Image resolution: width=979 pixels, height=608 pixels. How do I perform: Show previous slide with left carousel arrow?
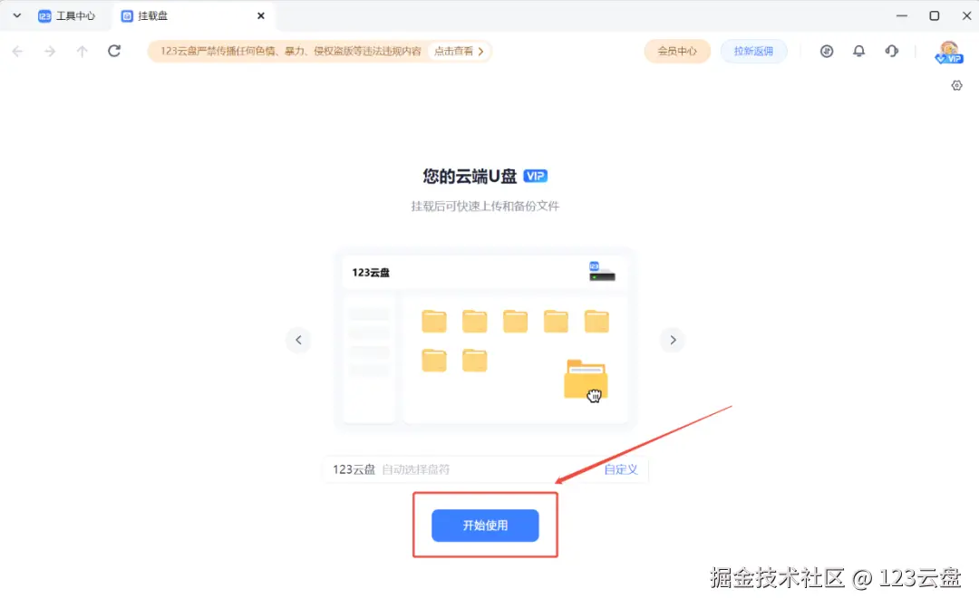coord(298,340)
